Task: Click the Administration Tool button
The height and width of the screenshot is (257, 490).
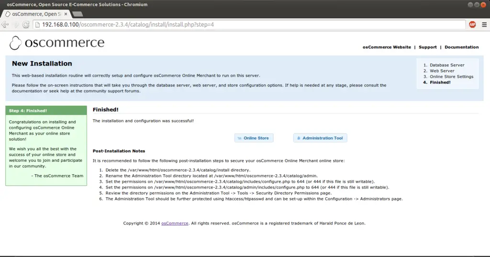Action: [320, 138]
